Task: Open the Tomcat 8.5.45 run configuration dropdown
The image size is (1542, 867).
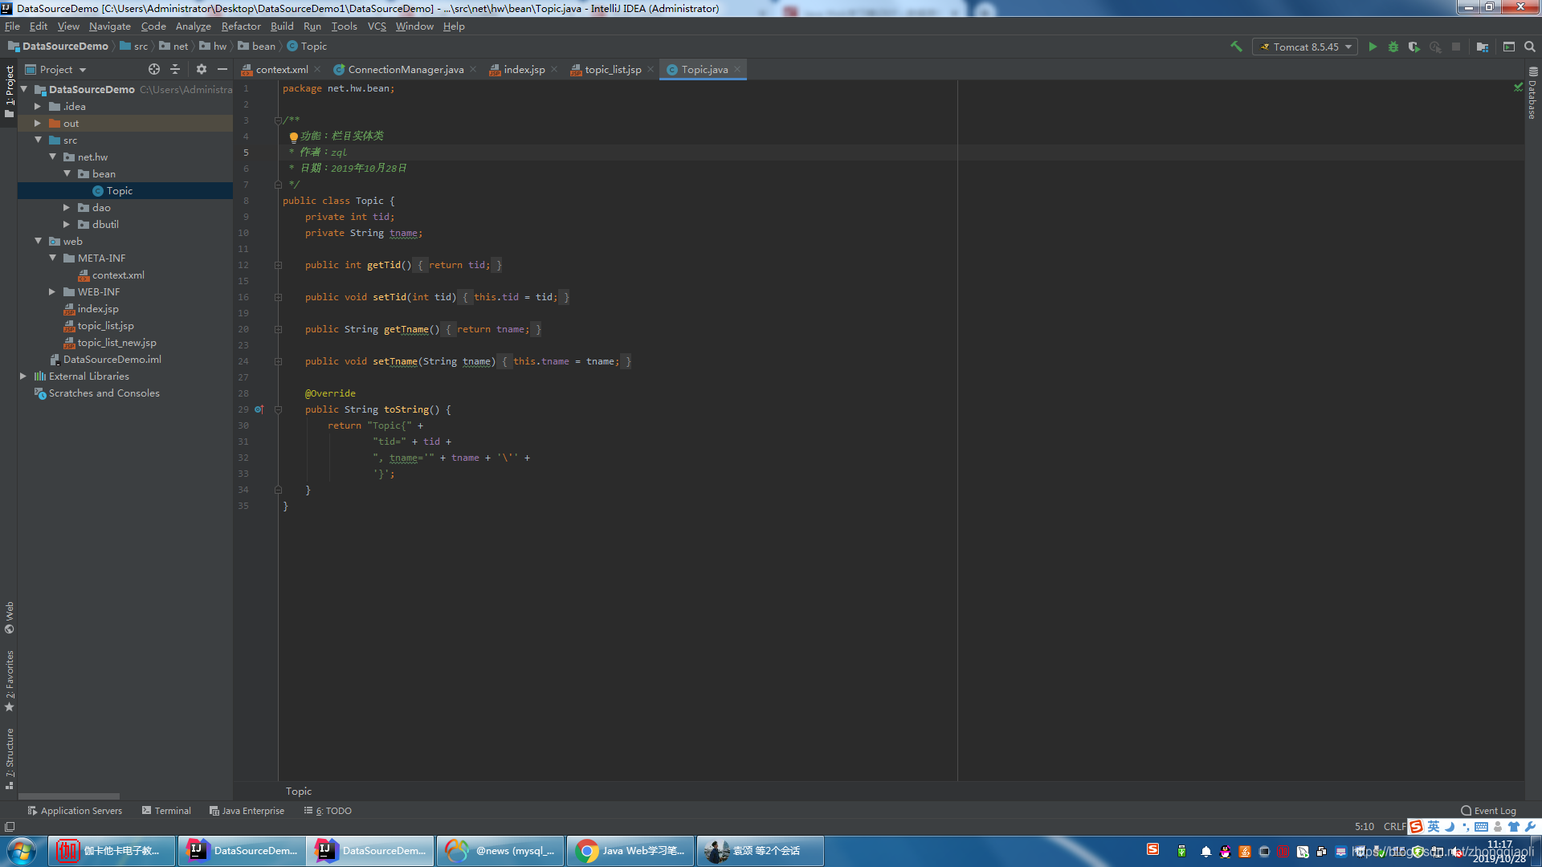Action: coord(1306,47)
